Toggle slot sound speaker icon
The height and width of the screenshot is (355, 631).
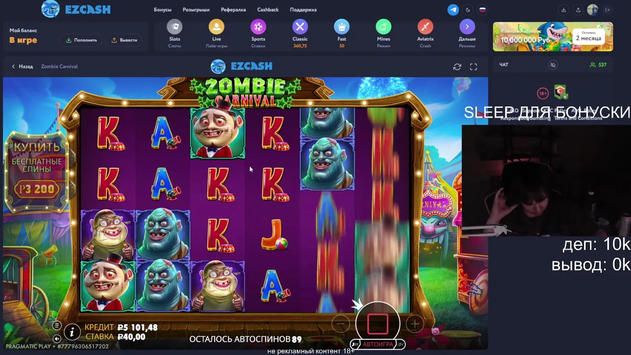tap(57, 339)
